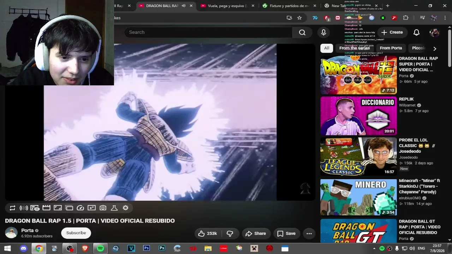Click the flask experiments icon below player
Image resolution: width=452 pixels, height=254 pixels.
click(114, 208)
